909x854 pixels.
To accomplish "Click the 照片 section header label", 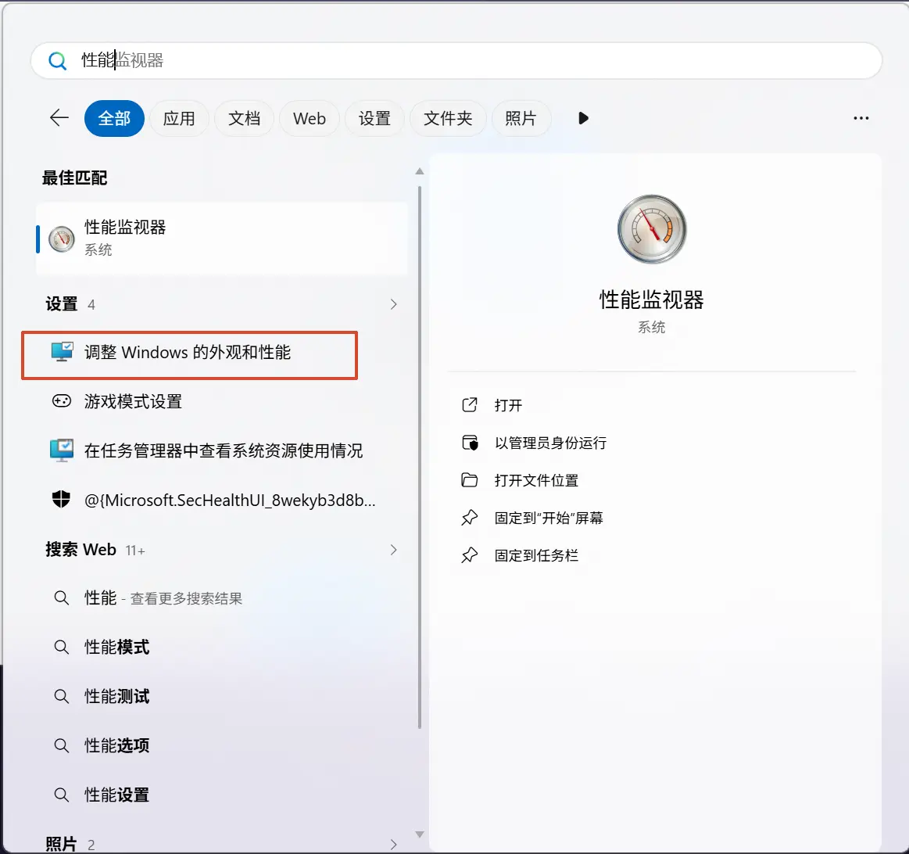I will point(61,844).
